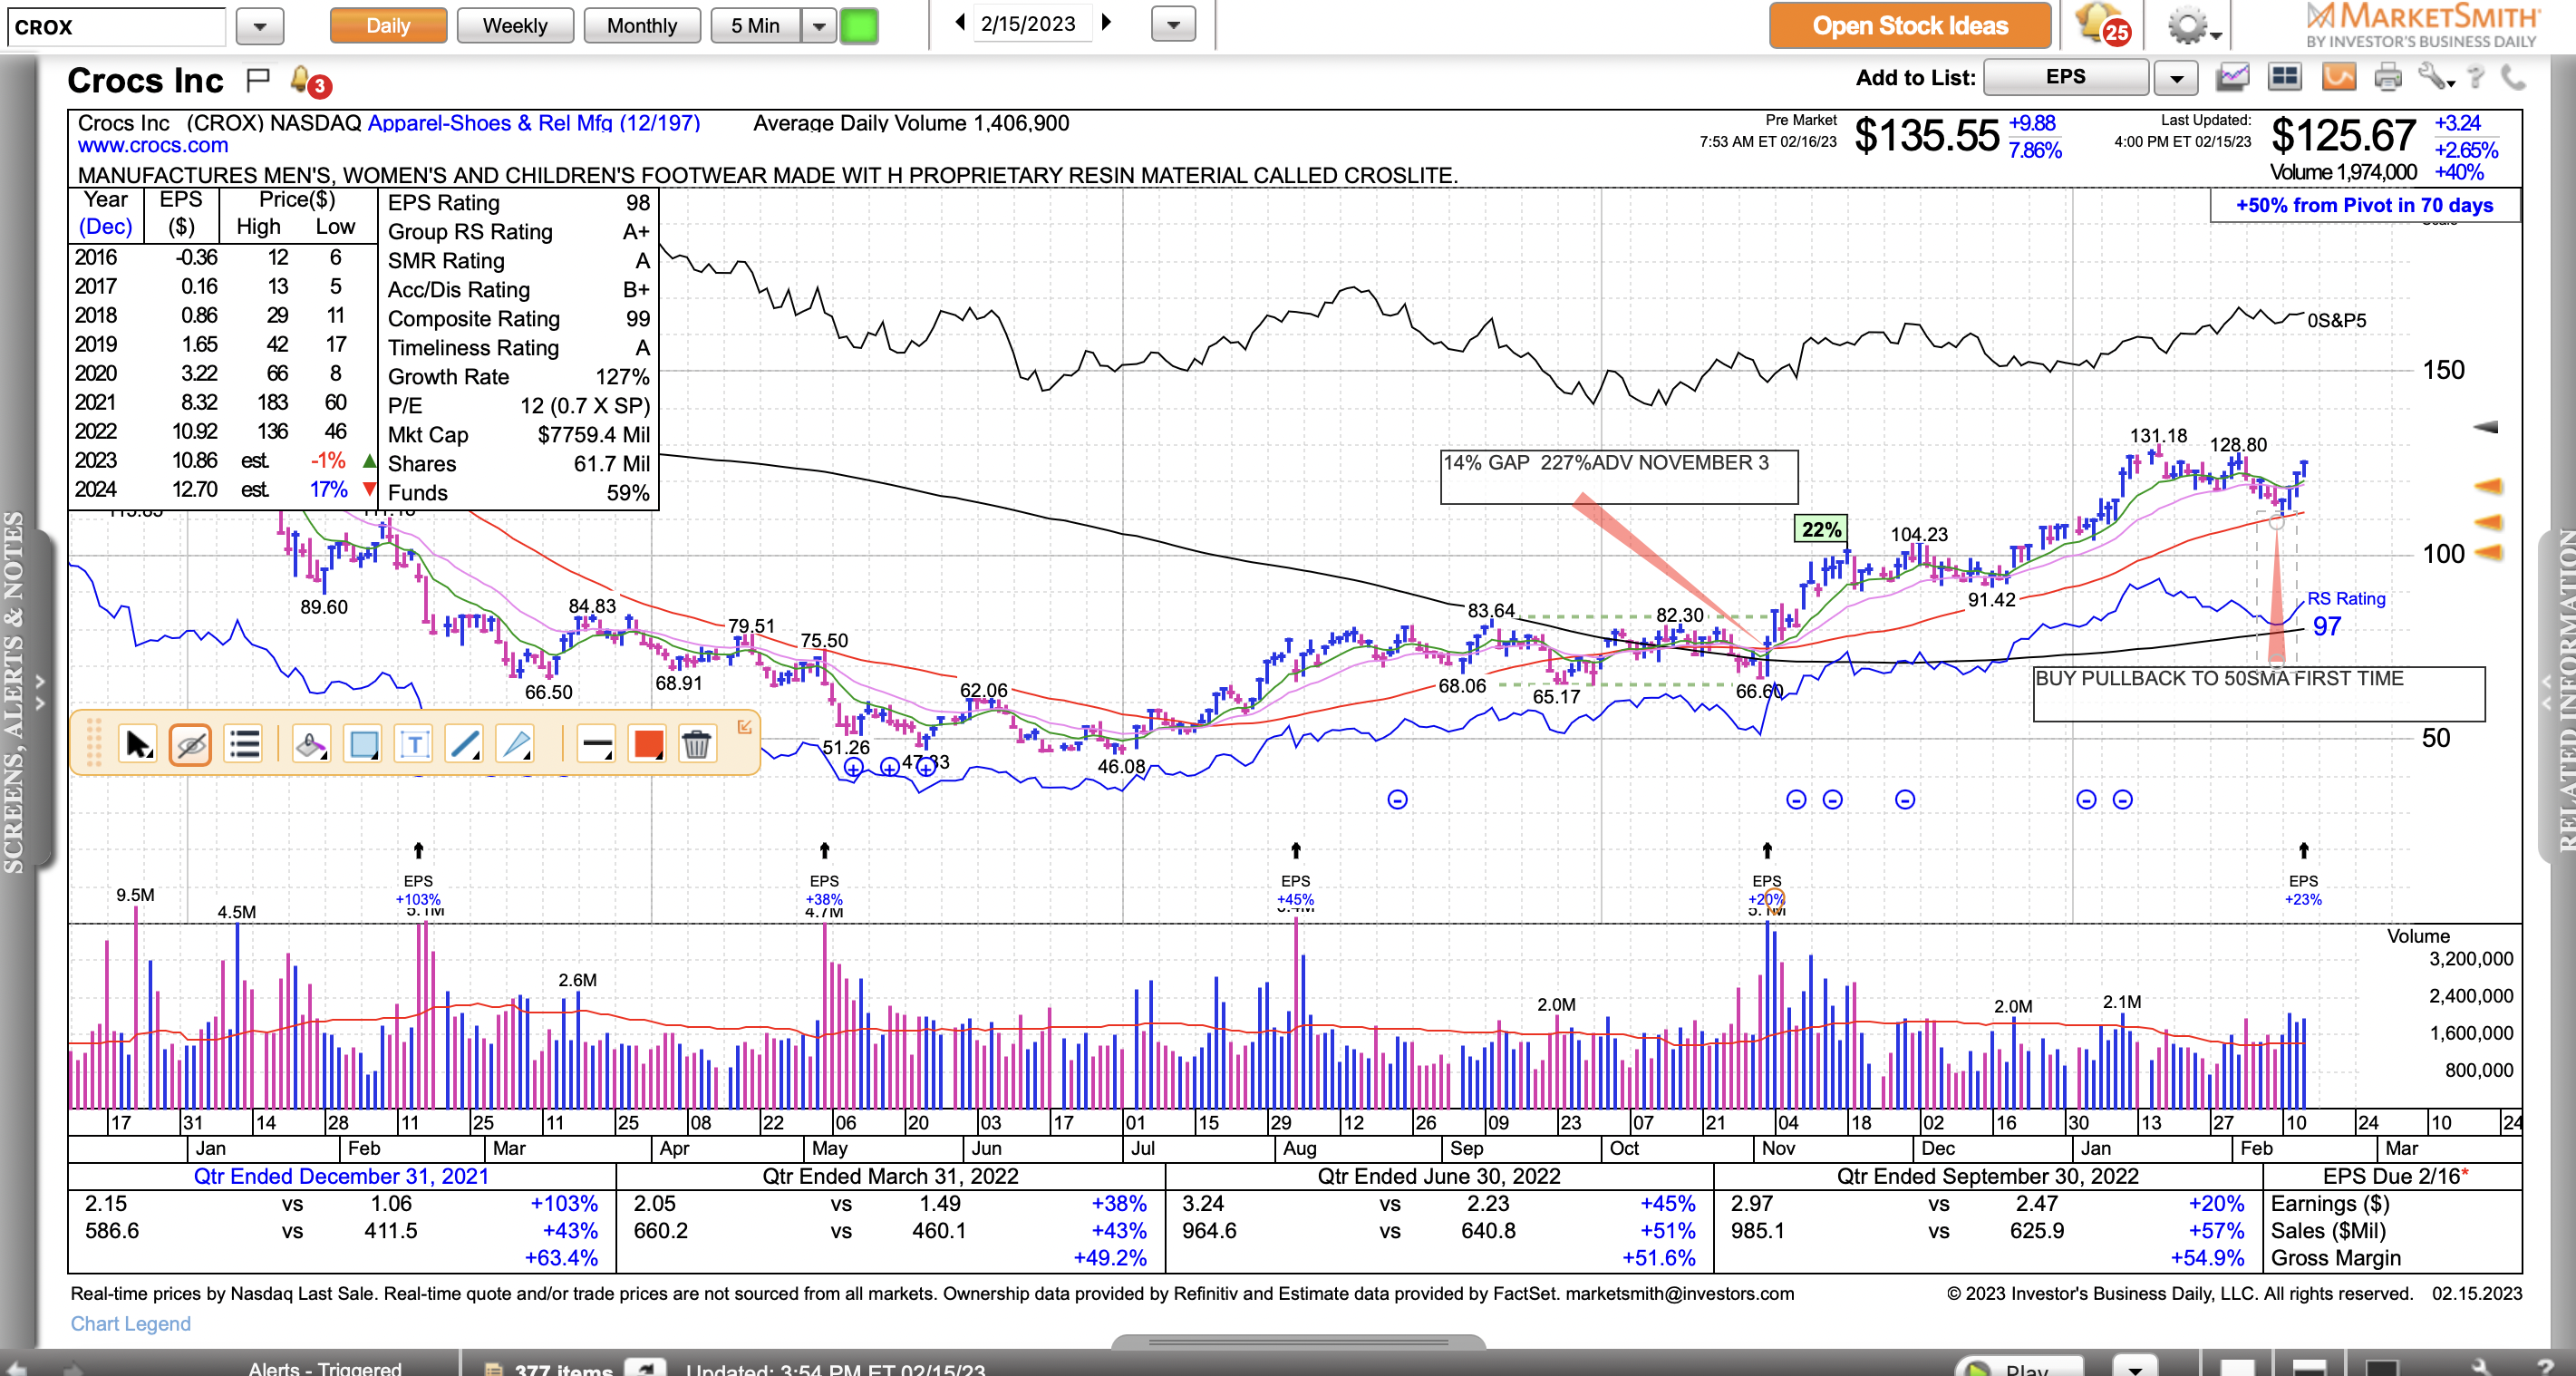The image size is (2576, 1376).
Task: Select the 5 Min intraday timeframe
Action: point(755,26)
